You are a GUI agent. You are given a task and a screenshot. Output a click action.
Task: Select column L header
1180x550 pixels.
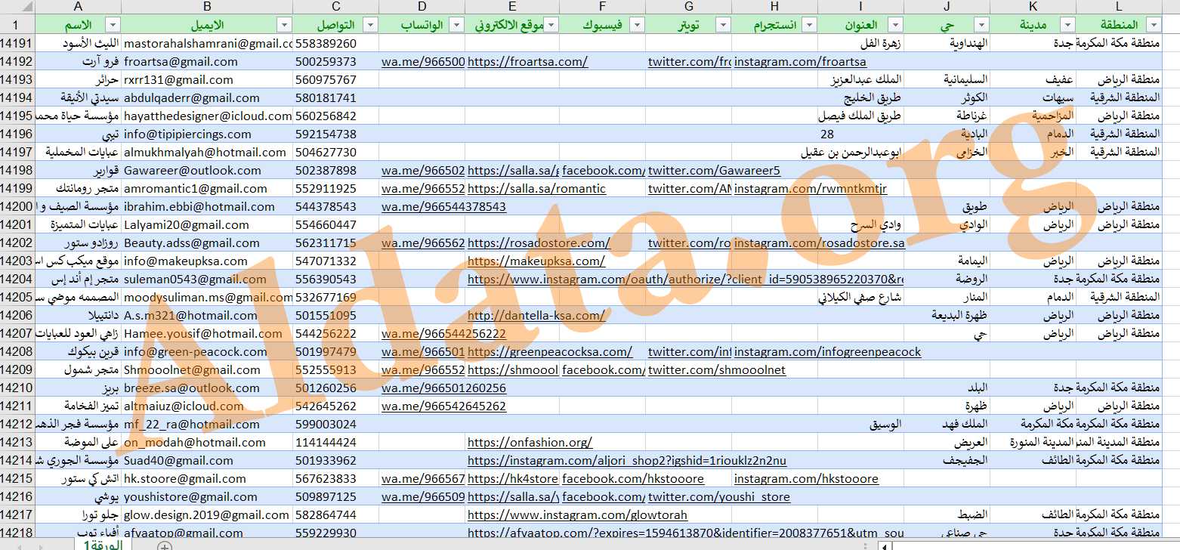point(1120,7)
